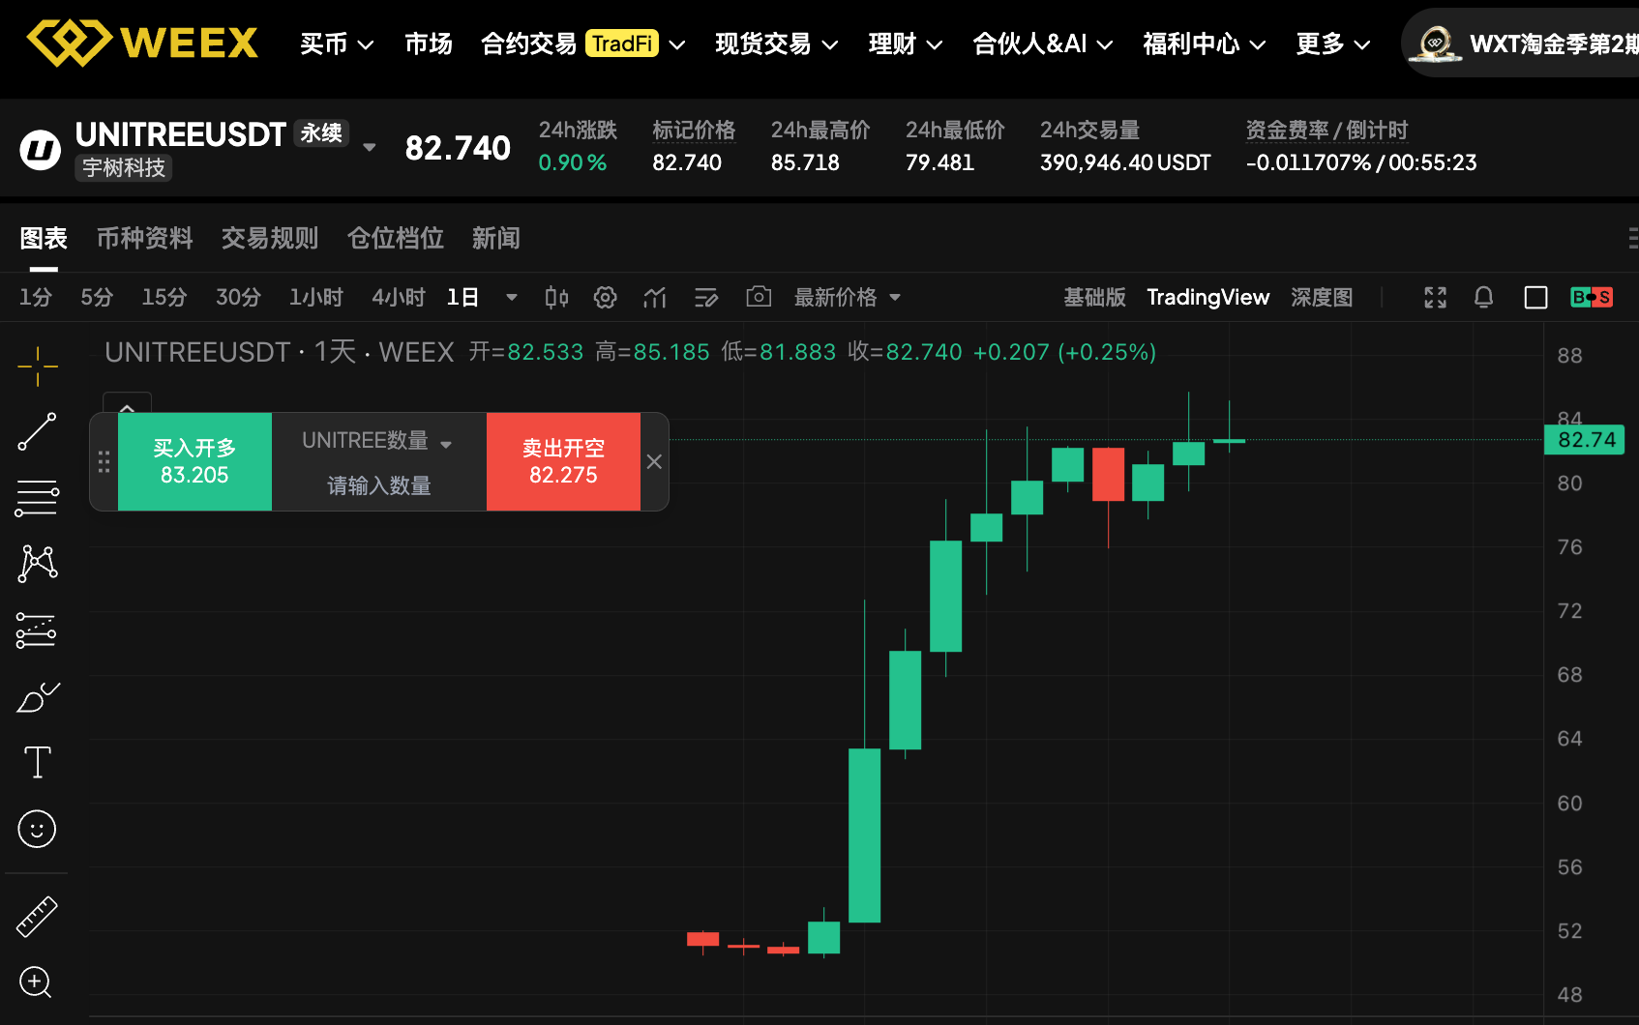Select the brush drawing tool
The height and width of the screenshot is (1025, 1639).
pyautogui.click(x=38, y=697)
